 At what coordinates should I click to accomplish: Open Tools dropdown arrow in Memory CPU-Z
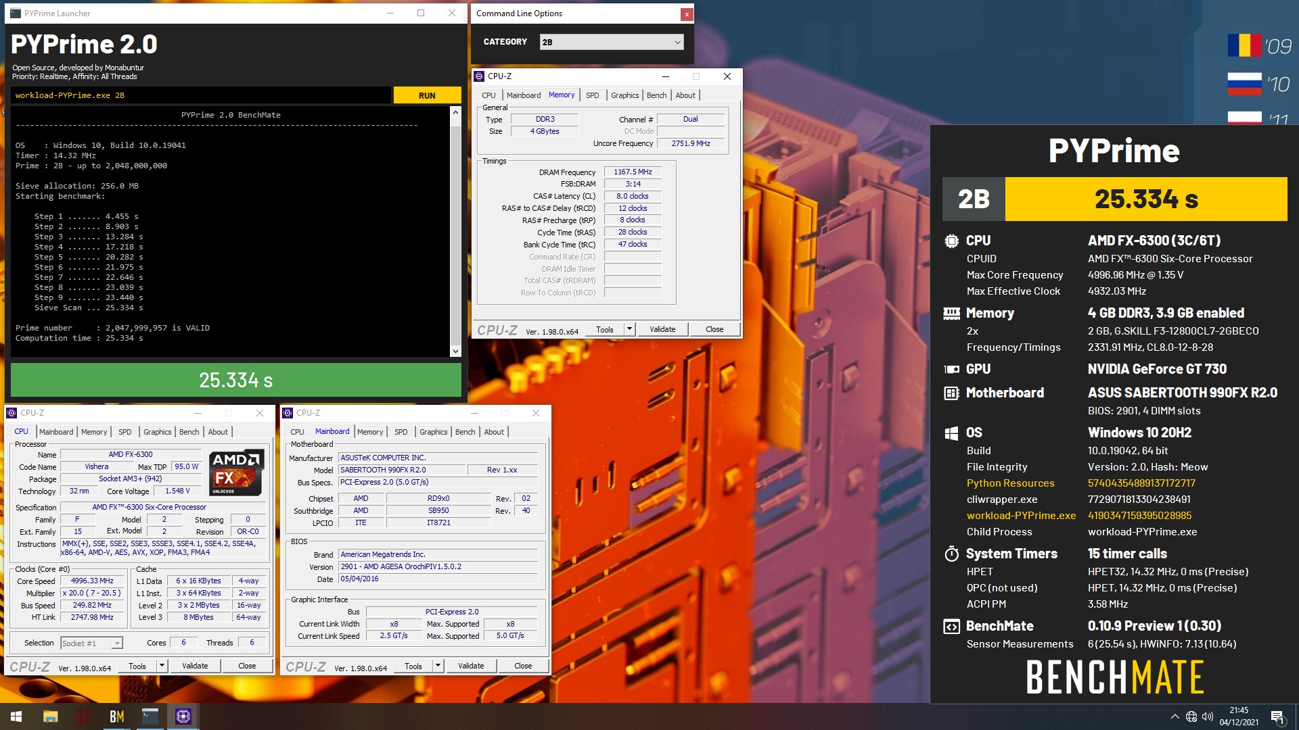(x=629, y=329)
